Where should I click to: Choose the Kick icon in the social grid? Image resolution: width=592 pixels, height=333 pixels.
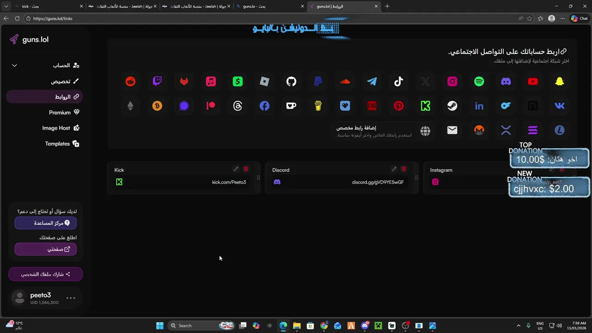pos(425,106)
